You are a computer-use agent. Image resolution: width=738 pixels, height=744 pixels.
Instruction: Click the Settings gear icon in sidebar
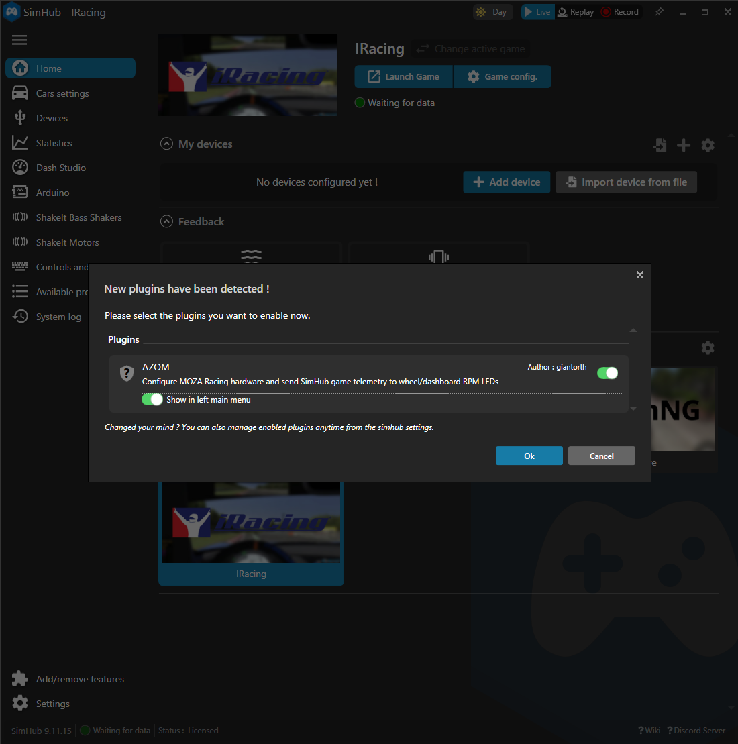[20, 703]
